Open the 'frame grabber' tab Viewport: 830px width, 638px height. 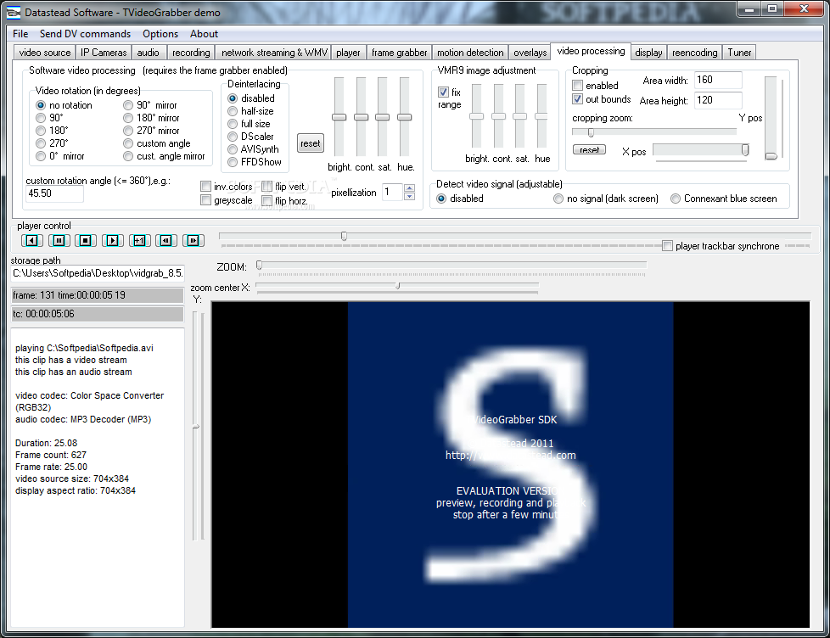pos(399,53)
